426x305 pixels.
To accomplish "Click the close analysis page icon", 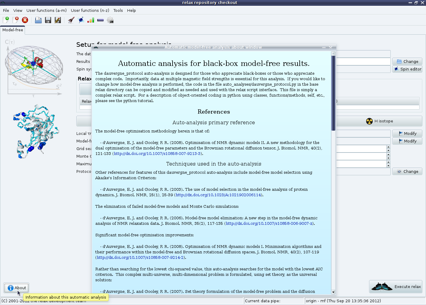I will click(x=16, y=20).
